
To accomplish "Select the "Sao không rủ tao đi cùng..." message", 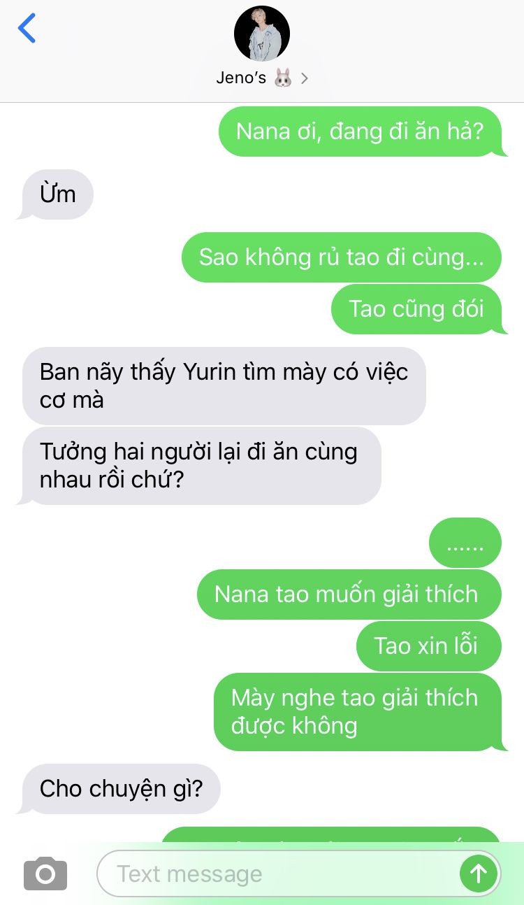I will (x=342, y=257).
